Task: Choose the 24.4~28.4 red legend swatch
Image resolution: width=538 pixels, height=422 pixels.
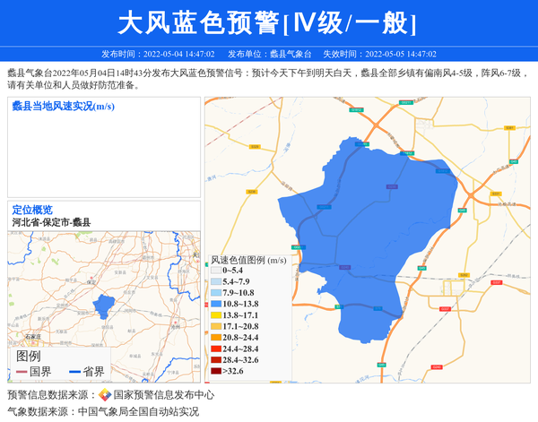Action: [x=216, y=349]
